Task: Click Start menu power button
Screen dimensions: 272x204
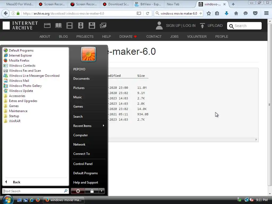Action: (78, 191)
